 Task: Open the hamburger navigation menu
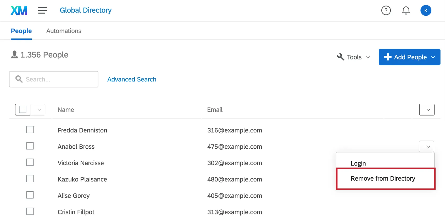coord(42,10)
